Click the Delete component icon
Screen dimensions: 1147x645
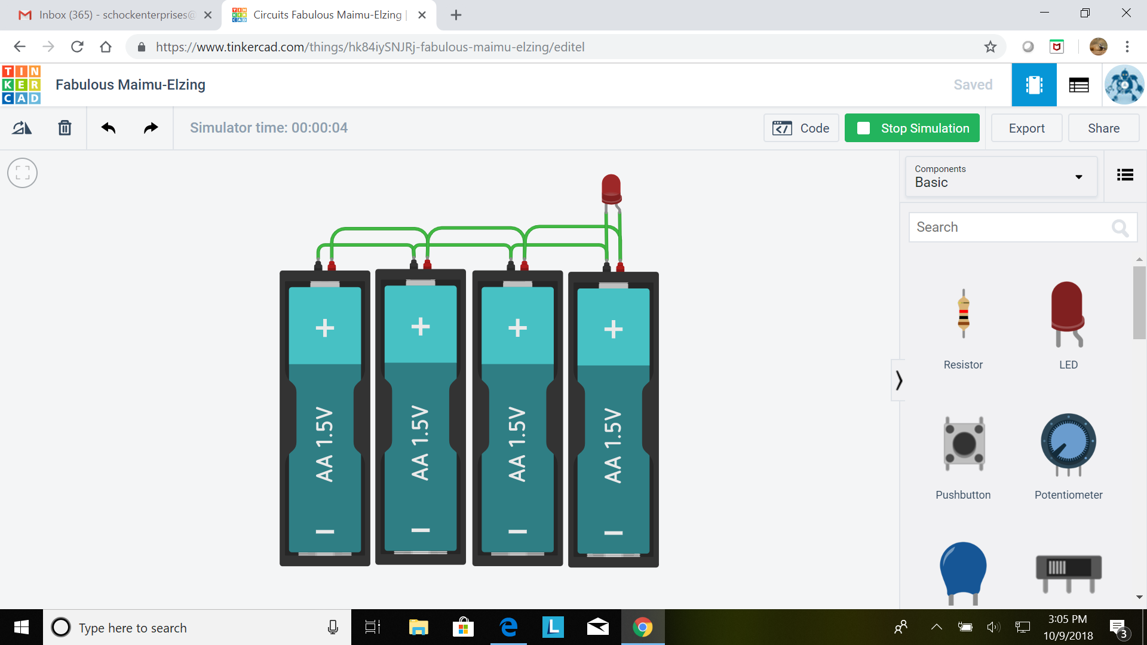[65, 128]
